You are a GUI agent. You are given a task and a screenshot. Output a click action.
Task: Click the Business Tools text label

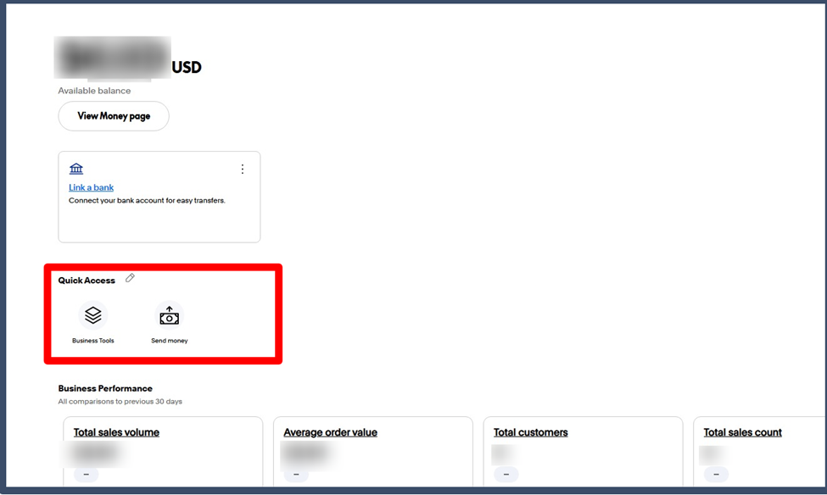[93, 341]
